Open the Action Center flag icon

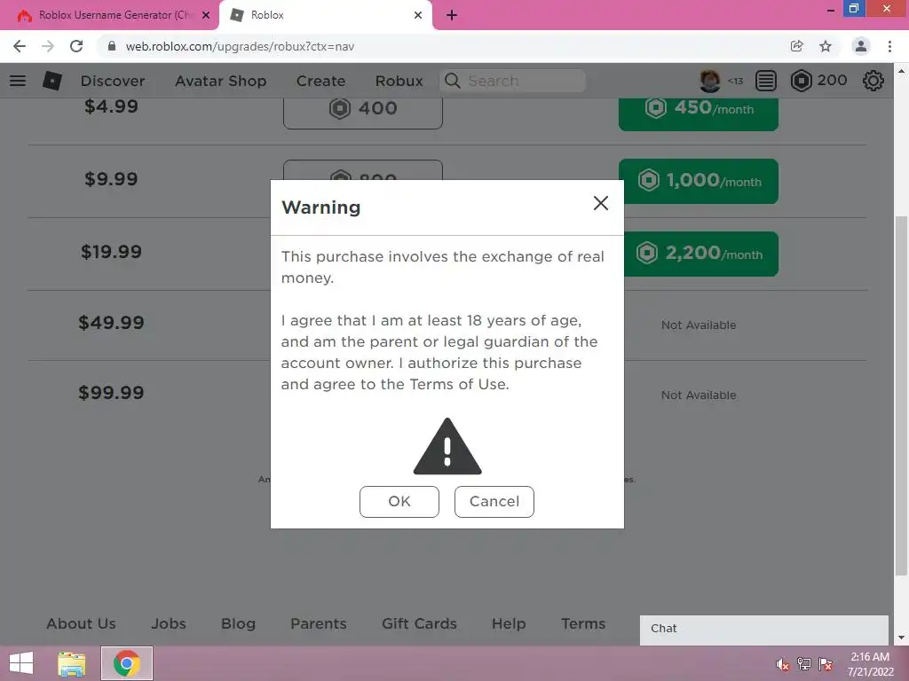(x=826, y=664)
